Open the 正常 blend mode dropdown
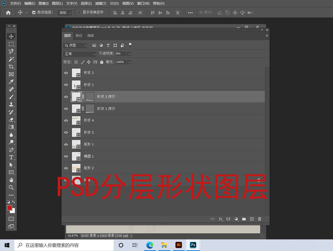Image resolution: width=333 pixels, height=251 pixels. tap(80, 54)
